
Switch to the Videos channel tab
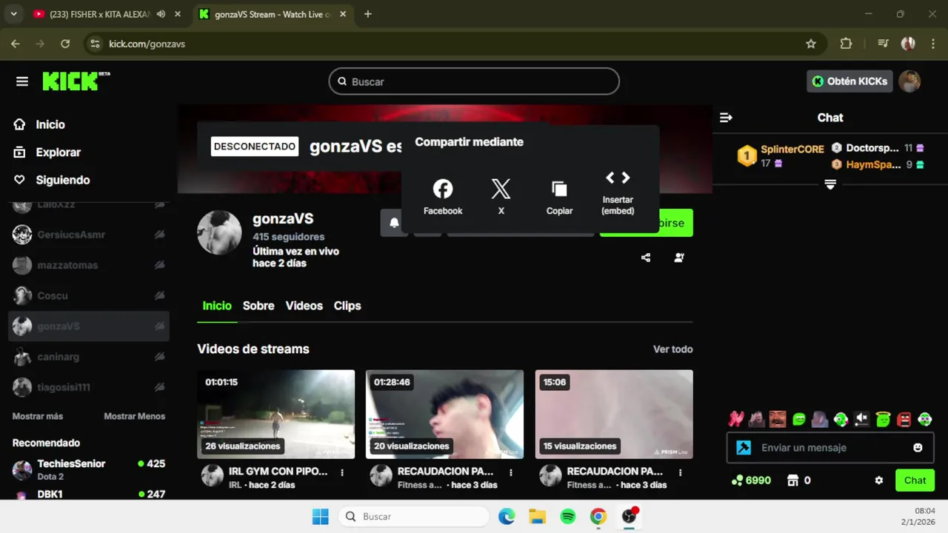(304, 306)
